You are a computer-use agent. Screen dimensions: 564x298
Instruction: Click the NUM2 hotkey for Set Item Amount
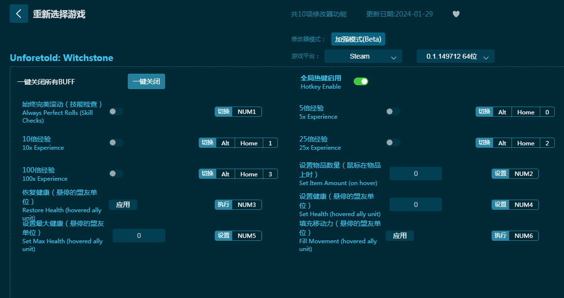point(523,173)
